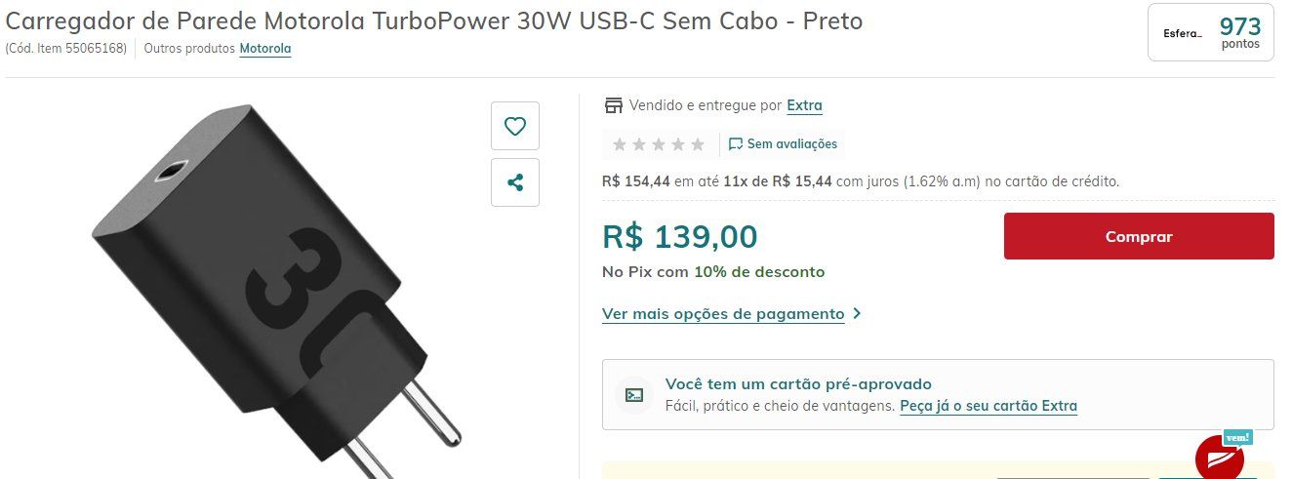Click the Sem avaliações link
1292x479 pixels.
tap(792, 144)
